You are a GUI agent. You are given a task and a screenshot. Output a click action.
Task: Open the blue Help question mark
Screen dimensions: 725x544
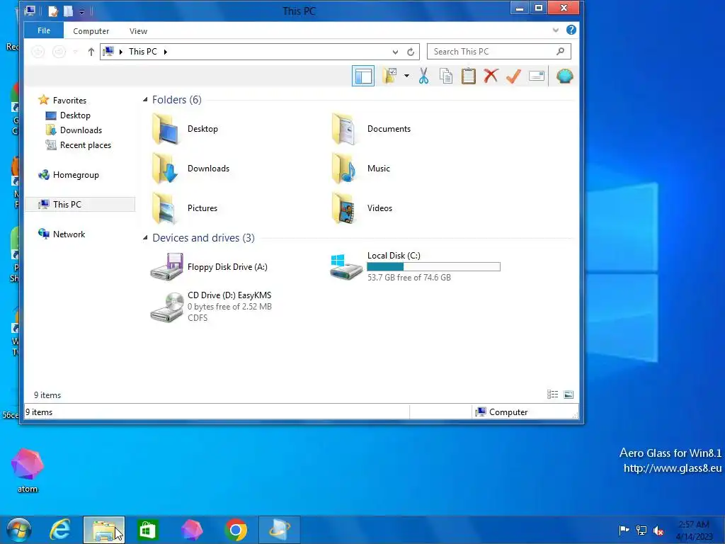tap(571, 30)
